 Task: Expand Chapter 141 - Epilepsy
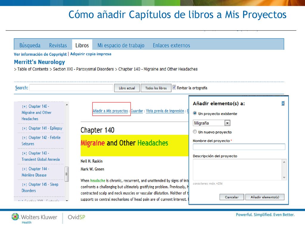pos(24,128)
